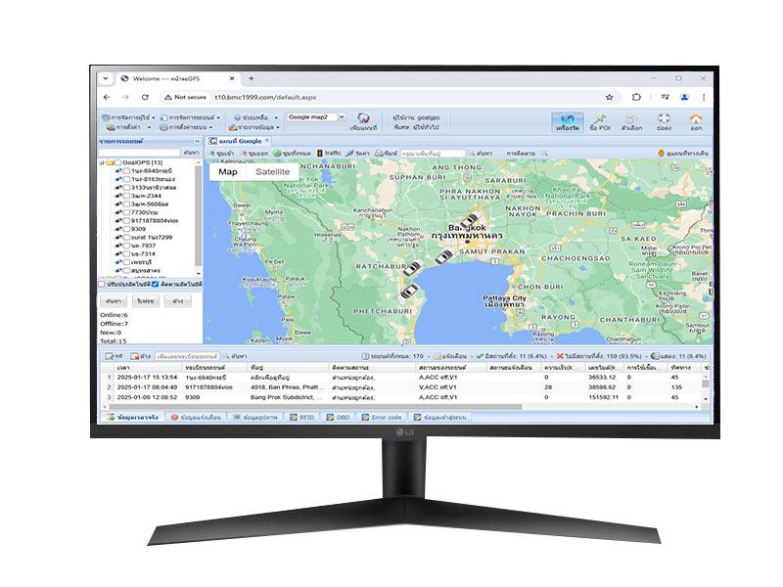Select the GoalGPS [13] group checkbox

118,162
